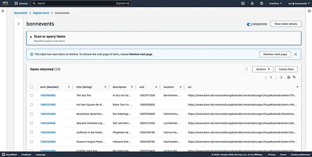The width and height of the screenshot is (312, 157).
Task: Check the row for The Sea Trio
Action: point(32,95)
